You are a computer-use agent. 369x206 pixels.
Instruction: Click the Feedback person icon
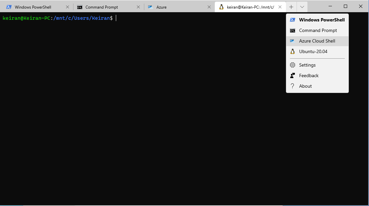pyautogui.click(x=293, y=75)
